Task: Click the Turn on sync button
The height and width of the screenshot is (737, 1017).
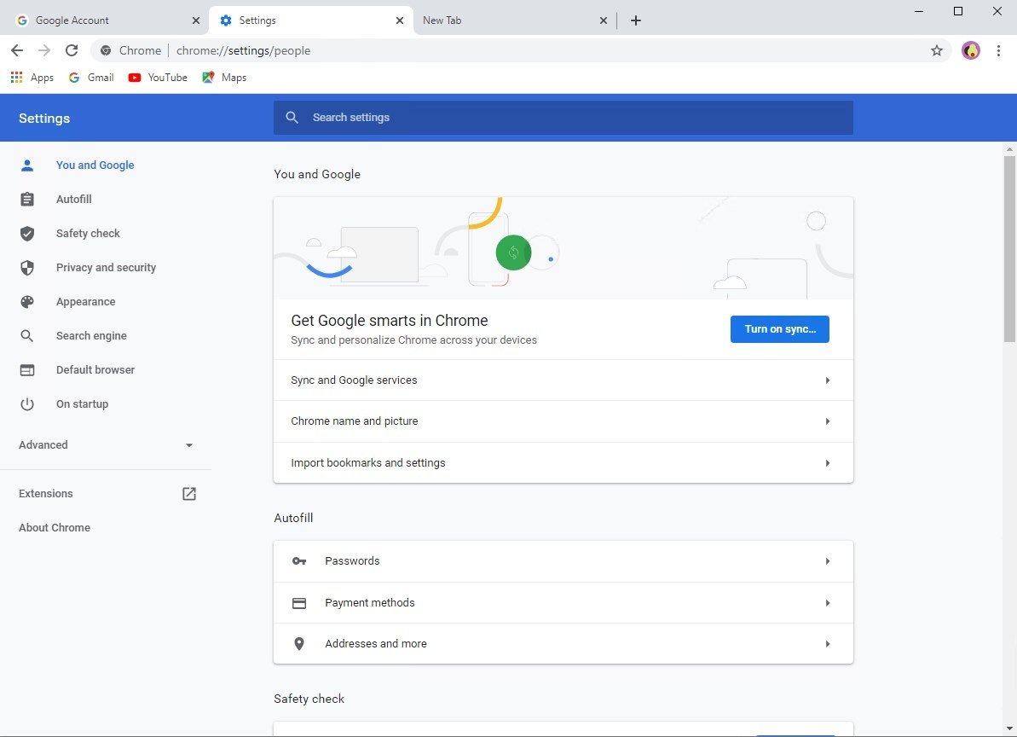Action: tap(780, 329)
